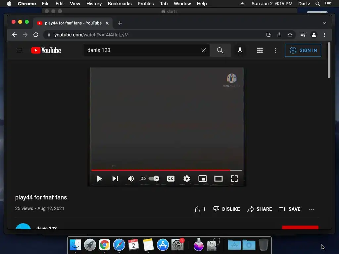Open Spotlight search in menu bar
Viewport: 339px width, 254px height.
(x=318, y=4)
